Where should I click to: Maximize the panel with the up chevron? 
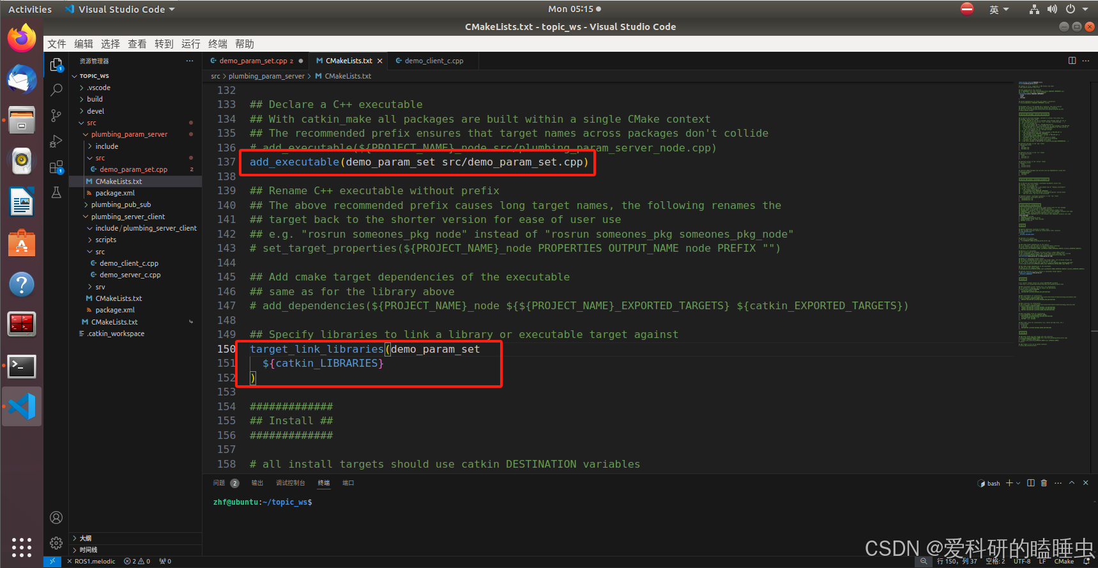1072,483
